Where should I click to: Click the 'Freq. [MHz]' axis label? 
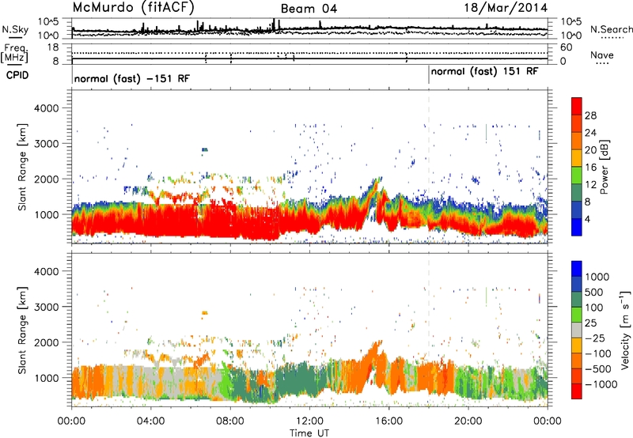(14, 54)
